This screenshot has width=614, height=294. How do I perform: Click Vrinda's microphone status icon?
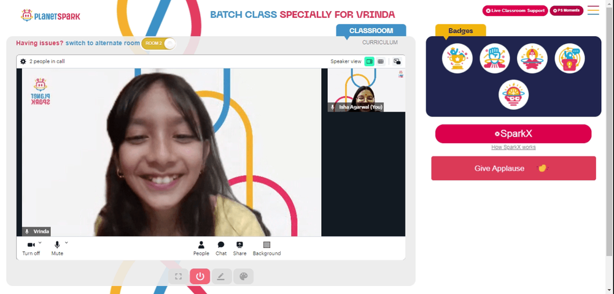point(27,232)
